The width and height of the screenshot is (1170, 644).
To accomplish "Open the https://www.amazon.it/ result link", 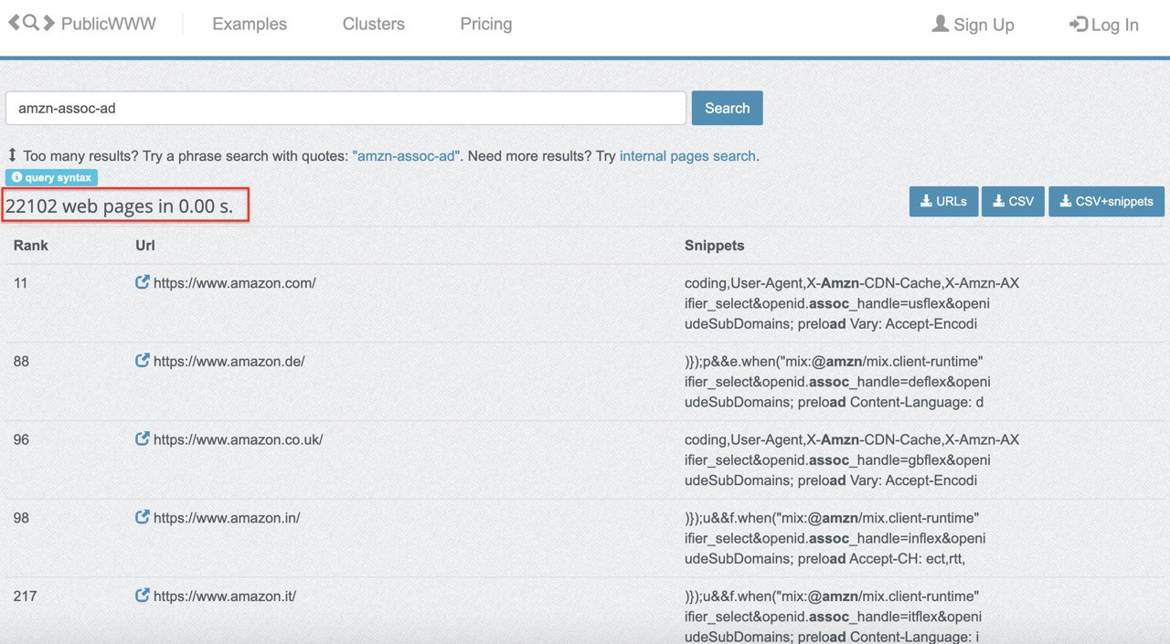I will [225, 596].
